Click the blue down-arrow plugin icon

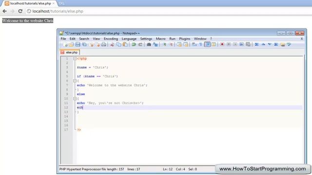[270, 45]
